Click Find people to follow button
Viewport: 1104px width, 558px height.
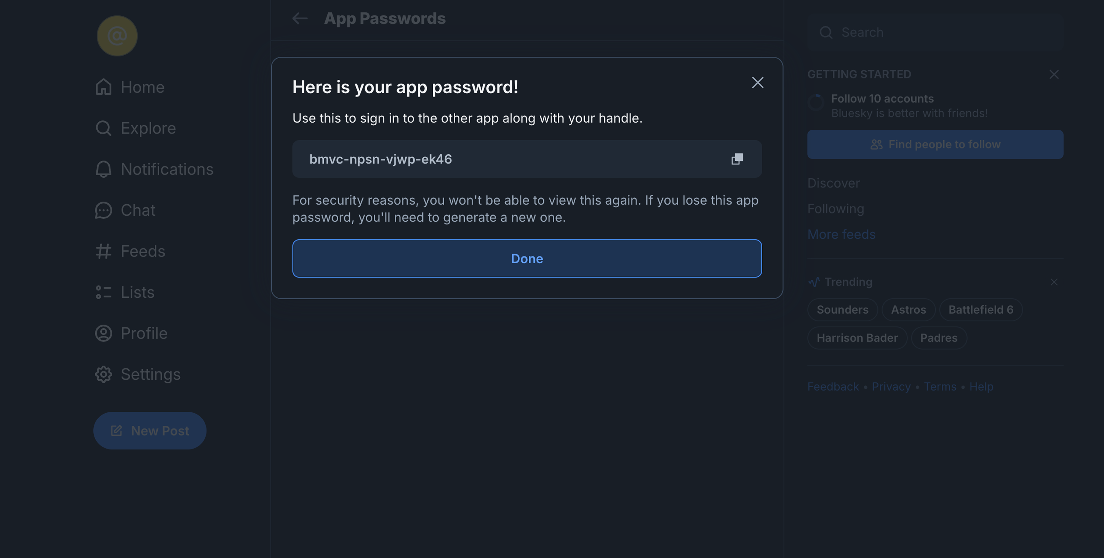coord(935,144)
